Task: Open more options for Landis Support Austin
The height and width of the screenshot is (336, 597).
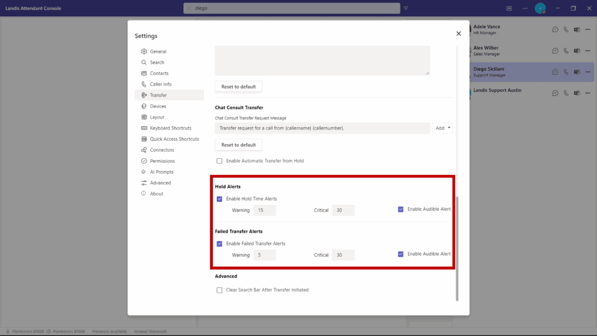Action: click(x=588, y=93)
